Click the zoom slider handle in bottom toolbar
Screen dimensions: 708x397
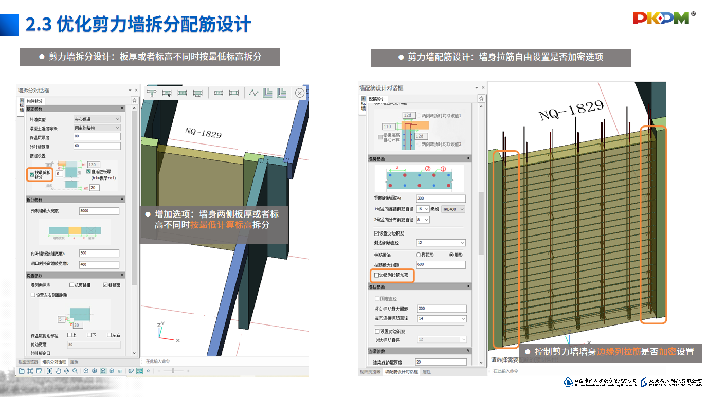click(x=173, y=371)
